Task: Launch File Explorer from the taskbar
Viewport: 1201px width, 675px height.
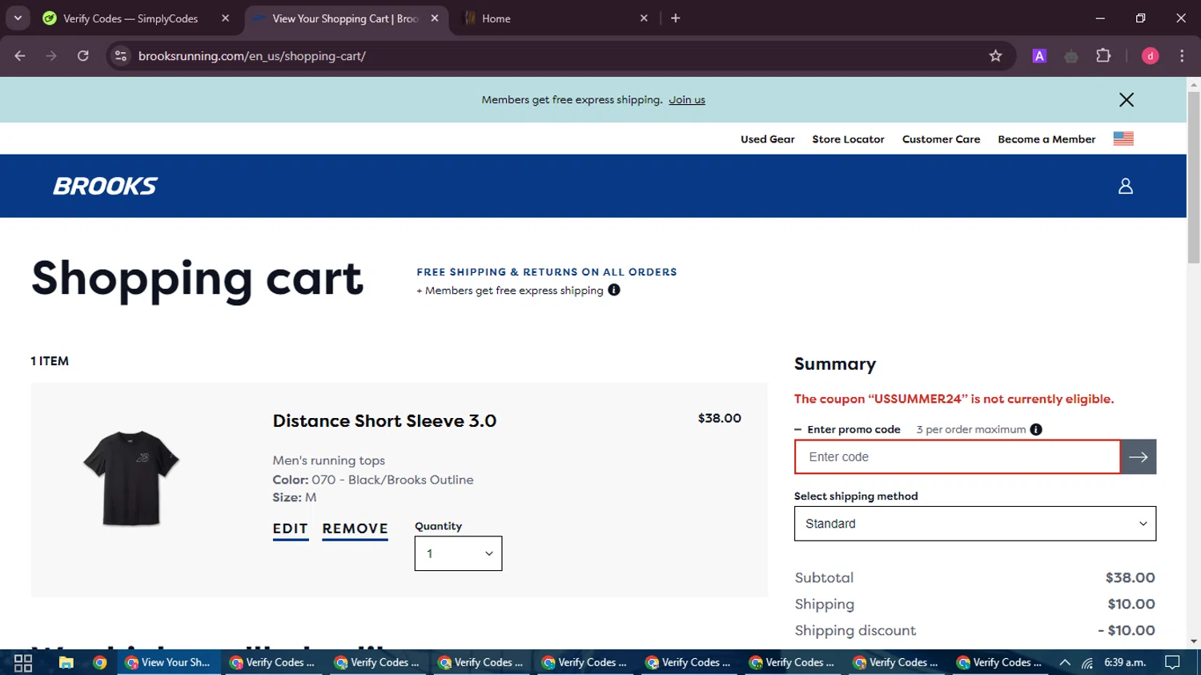Action: [66, 663]
